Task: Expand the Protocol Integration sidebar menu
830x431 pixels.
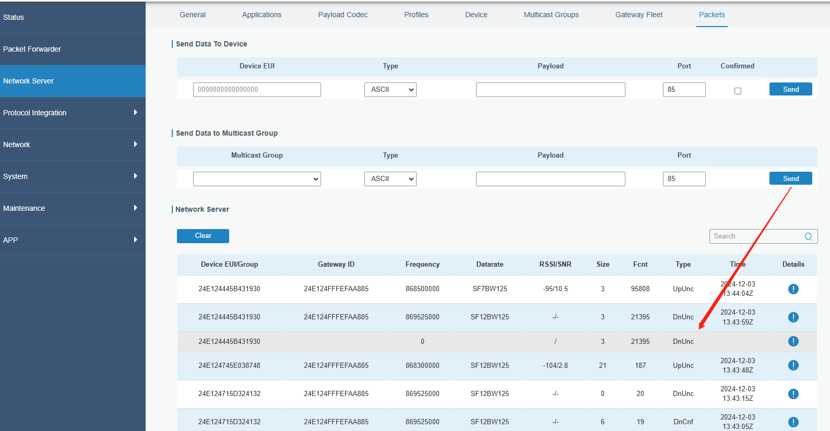Action: click(73, 113)
